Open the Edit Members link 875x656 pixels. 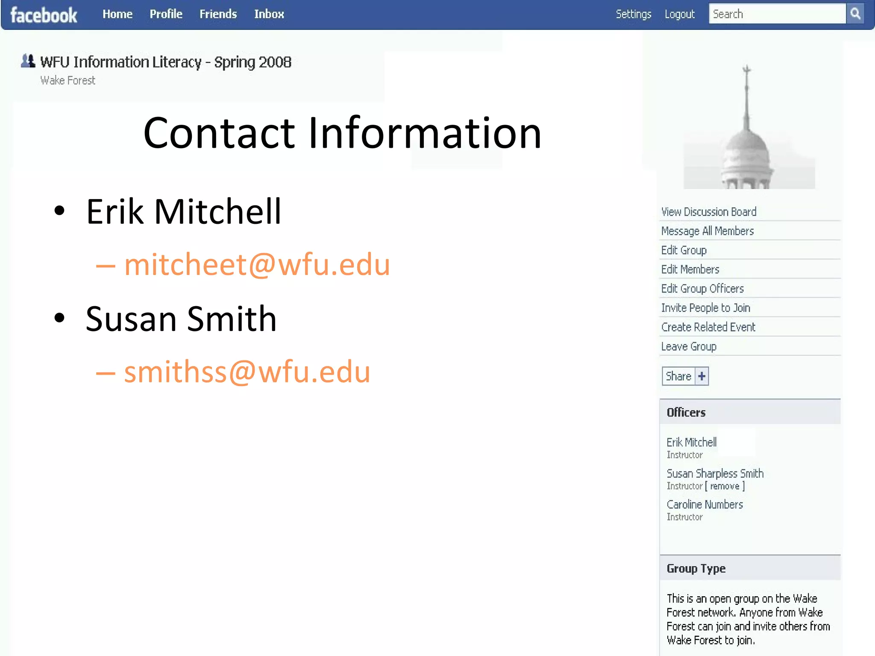click(690, 269)
